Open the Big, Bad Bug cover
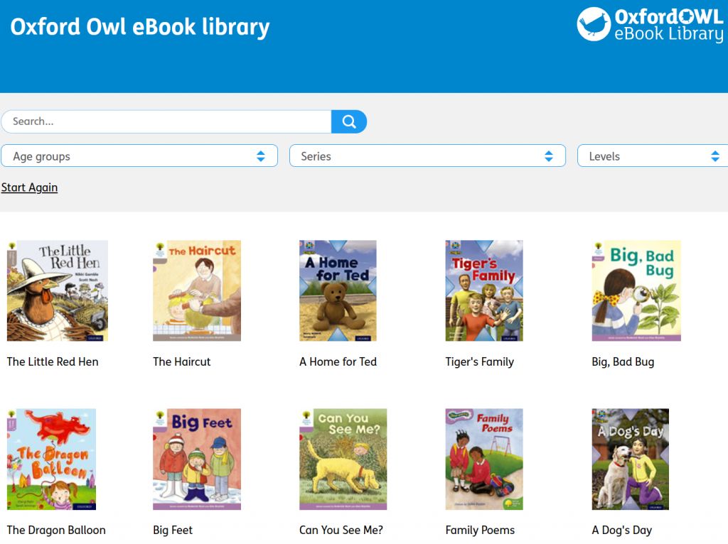 (636, 290)
